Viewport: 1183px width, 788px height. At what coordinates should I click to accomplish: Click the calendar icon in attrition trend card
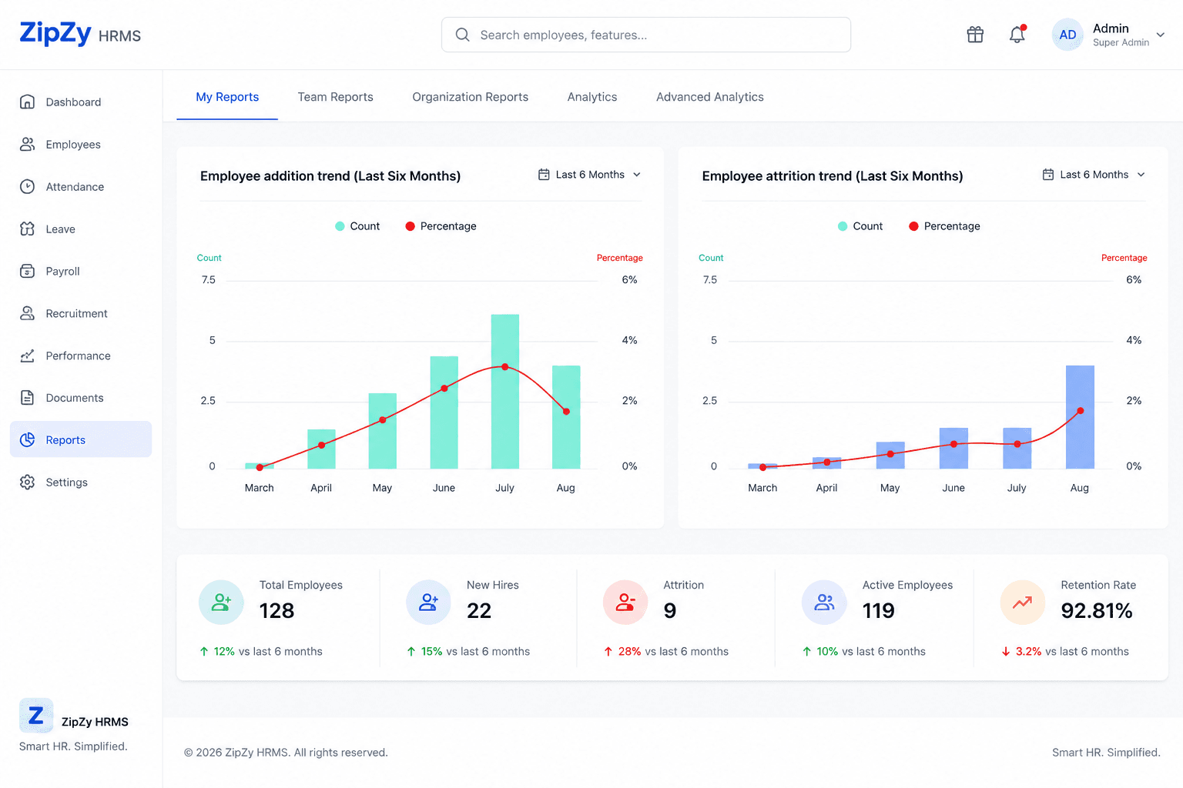1048,175
